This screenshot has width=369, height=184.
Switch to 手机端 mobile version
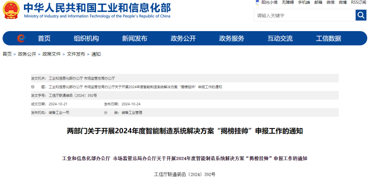(304, 2)
